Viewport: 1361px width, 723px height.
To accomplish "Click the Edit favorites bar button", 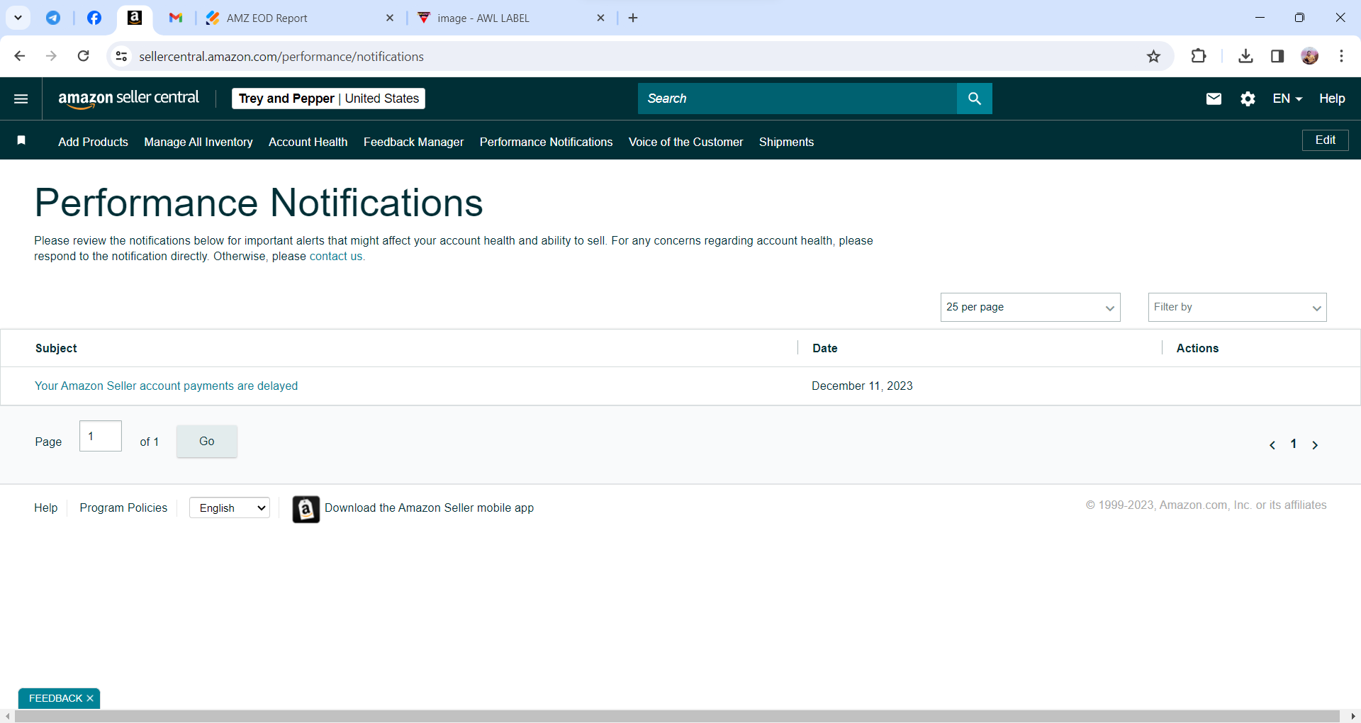I will pyautogui.click(x=1326, y=140).
